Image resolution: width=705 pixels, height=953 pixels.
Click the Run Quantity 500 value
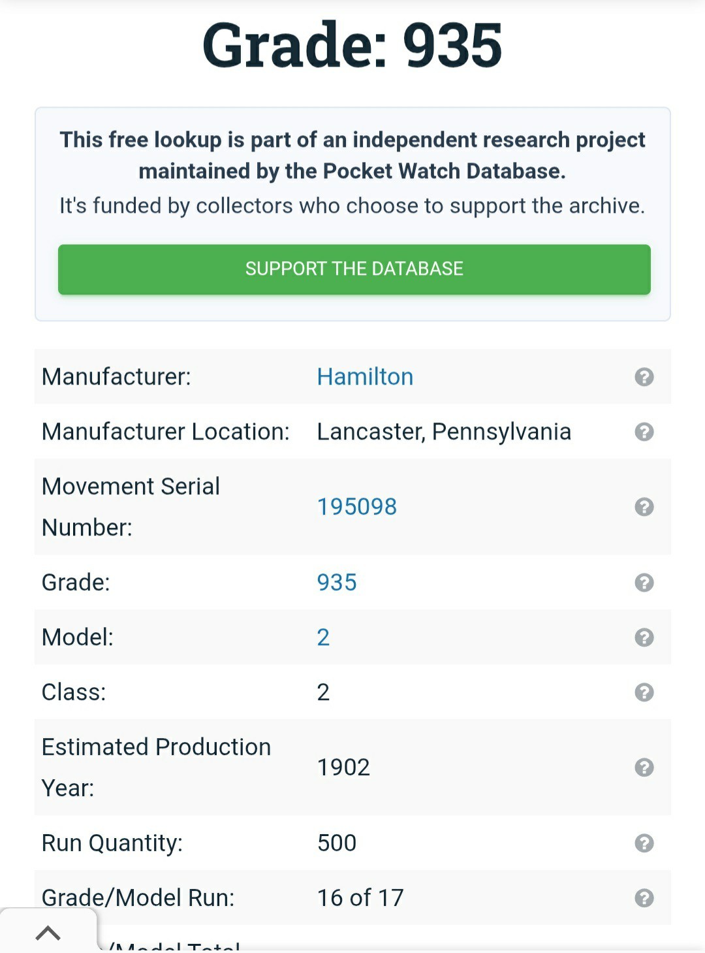[337, 843]
